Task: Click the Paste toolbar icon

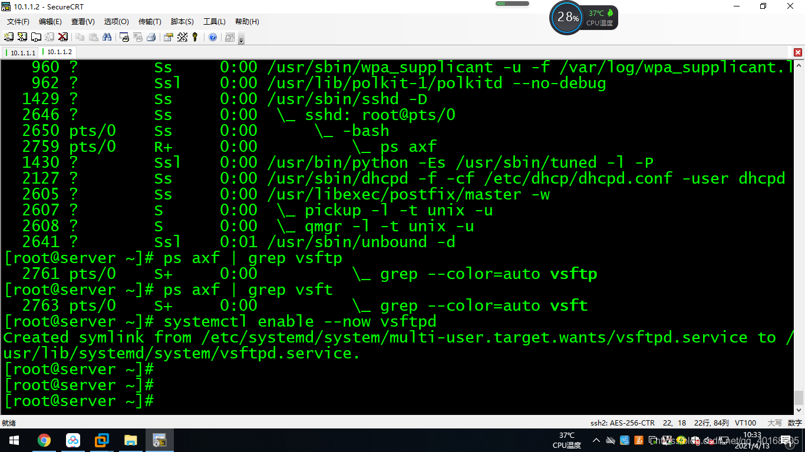Action: [93, 37]
